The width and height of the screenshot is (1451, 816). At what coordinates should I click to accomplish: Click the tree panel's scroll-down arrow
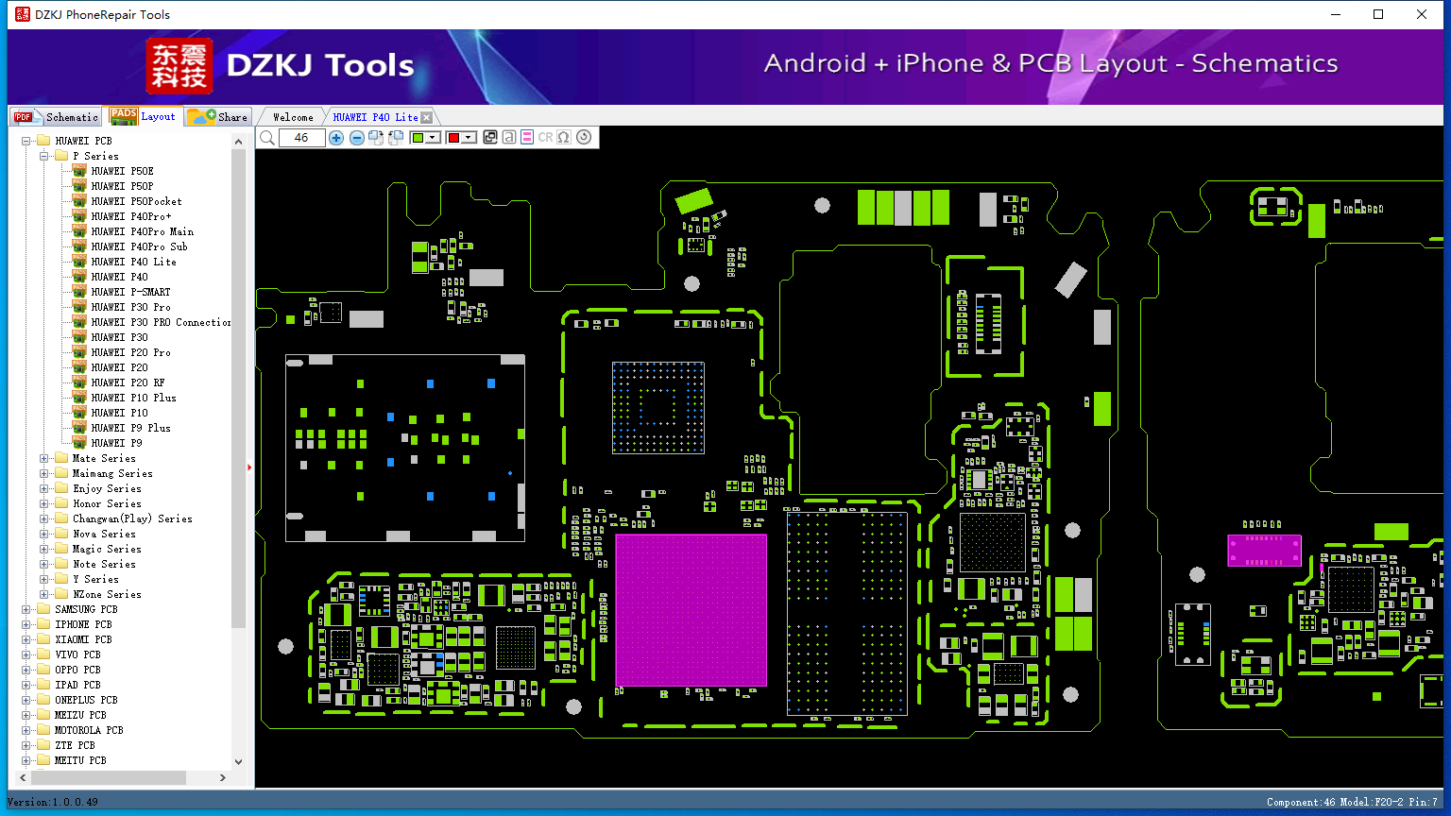coord(238,762)
